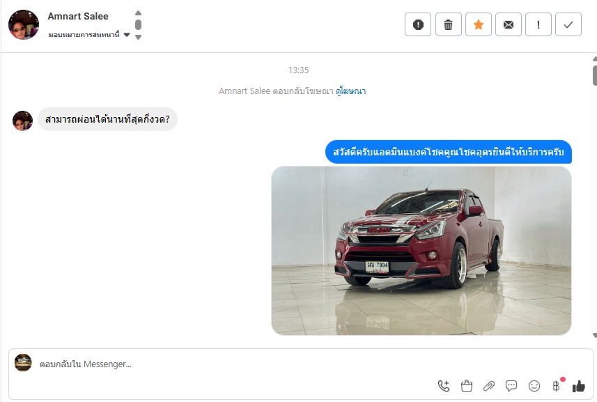Click the baht payment request icon

point(557,386)
